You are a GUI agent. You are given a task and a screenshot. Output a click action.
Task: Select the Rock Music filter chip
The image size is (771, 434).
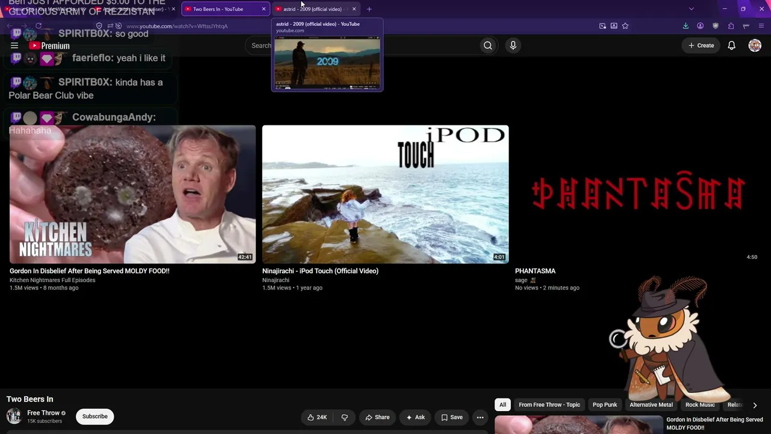[x=700, y=405]
